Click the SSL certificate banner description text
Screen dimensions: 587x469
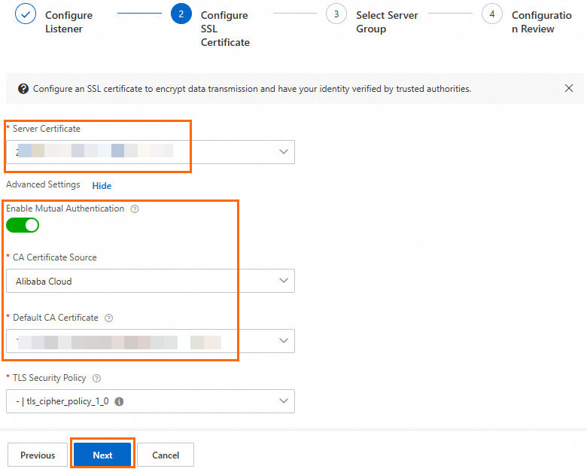pyautogui.click(x=252, y=89)
